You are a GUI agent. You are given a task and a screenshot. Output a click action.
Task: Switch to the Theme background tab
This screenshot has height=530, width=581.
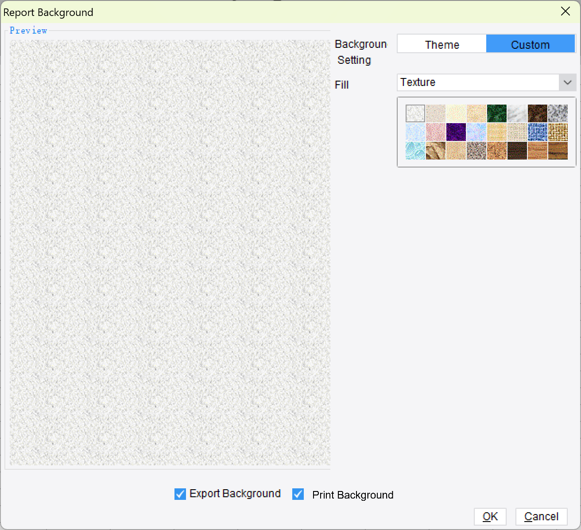click(x=442, y=44)
